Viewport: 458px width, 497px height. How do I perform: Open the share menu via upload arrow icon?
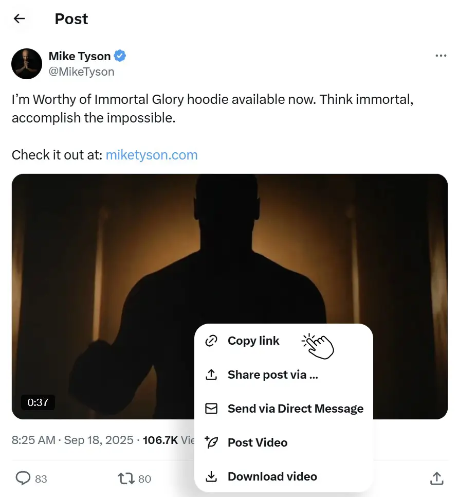[x=436, y=478]
